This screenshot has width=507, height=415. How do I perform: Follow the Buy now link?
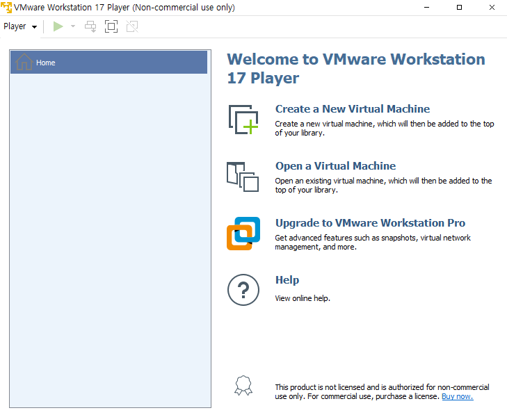[x=458, y=396]
